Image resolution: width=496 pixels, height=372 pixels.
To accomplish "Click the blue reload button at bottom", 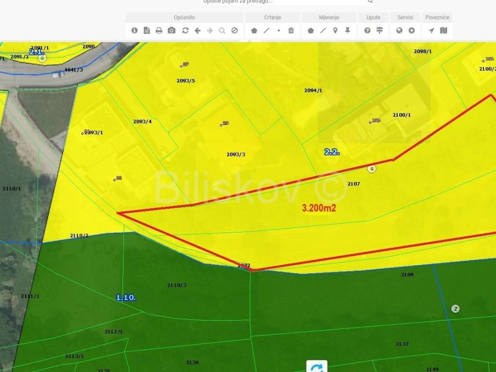I will (317, 367).
